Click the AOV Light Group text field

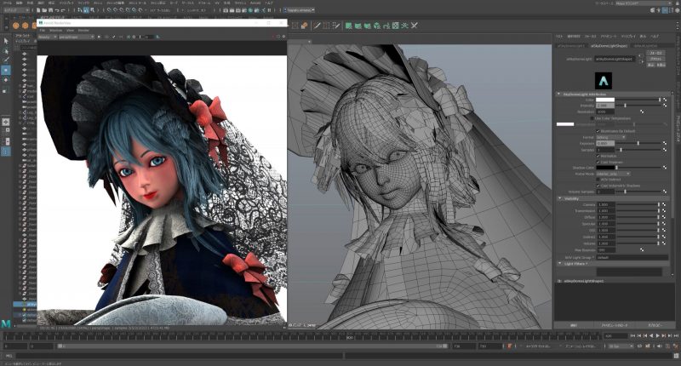[x=632, y=257]
